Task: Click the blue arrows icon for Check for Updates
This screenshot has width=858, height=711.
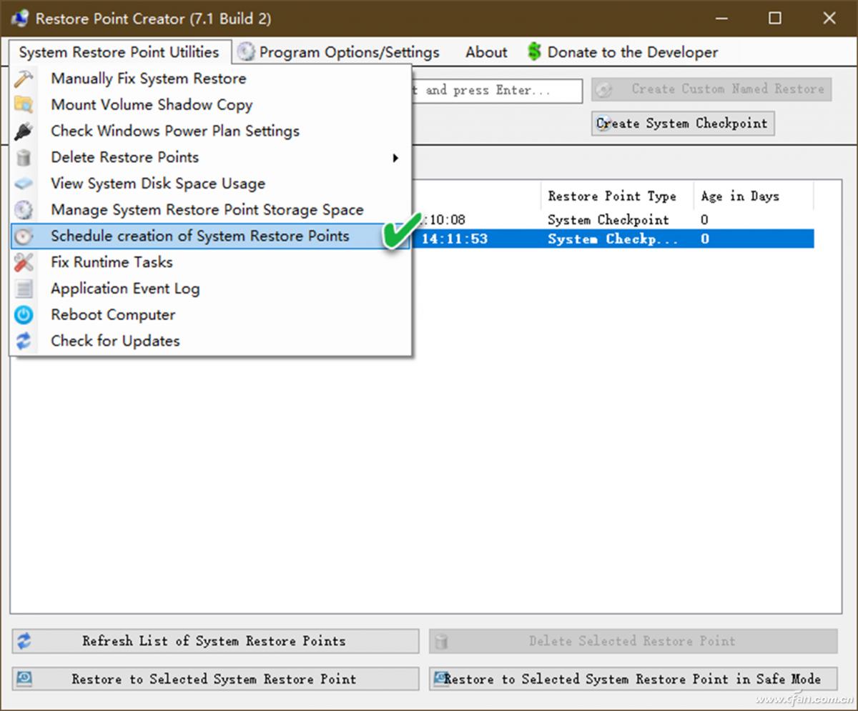Action: pos(24,342)
